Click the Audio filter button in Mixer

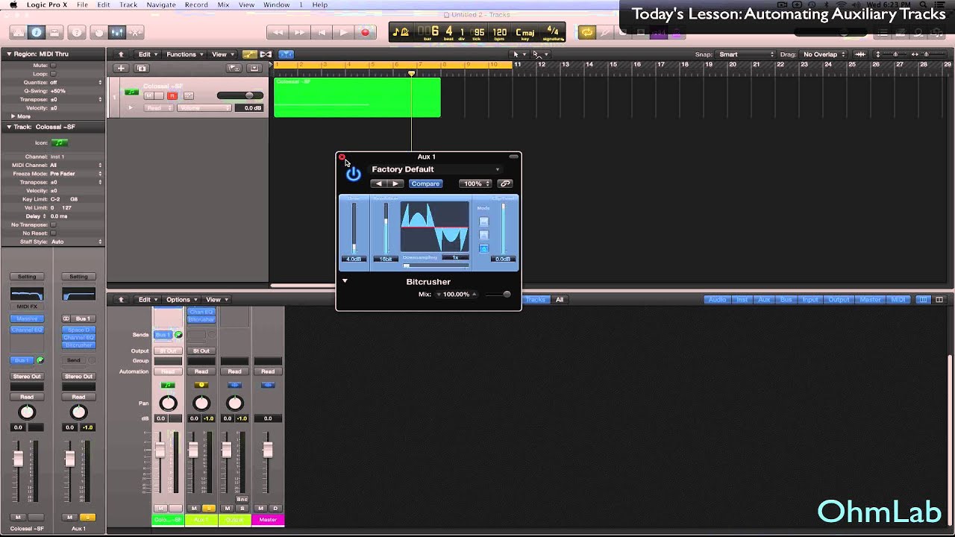coord(717,300)
